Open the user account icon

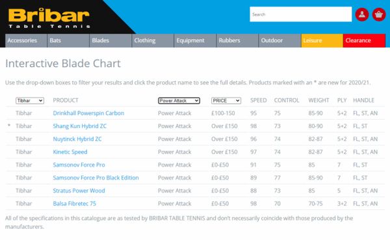tap(362, 15)
